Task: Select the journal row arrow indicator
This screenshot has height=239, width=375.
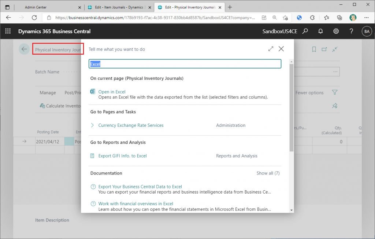Action: point(24,141)
